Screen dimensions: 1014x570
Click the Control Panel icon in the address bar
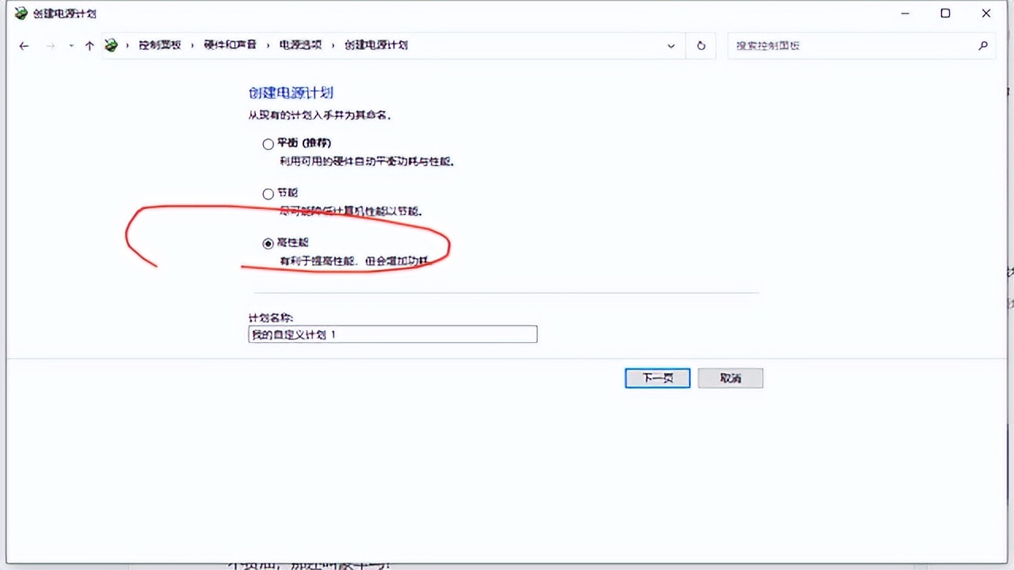click(x=111, y=45)
